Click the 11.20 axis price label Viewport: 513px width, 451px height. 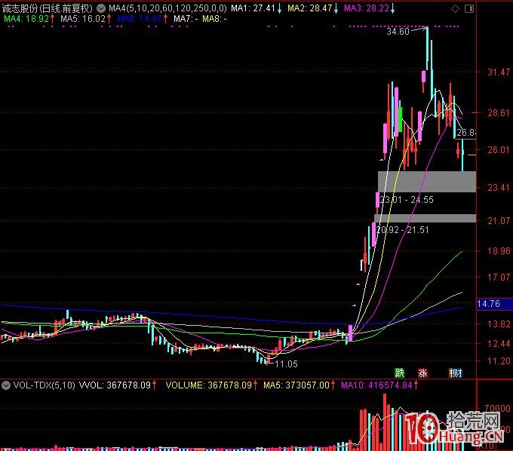click(x=498, y=361)
